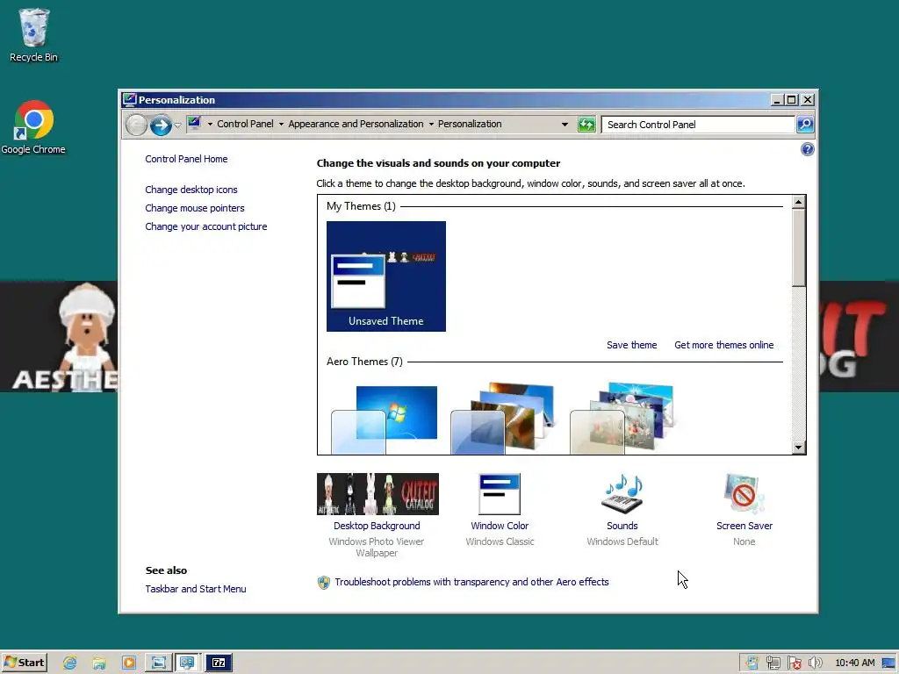Go to Control Panel Home
Screen dimensions: 899x674
[186, 159]
